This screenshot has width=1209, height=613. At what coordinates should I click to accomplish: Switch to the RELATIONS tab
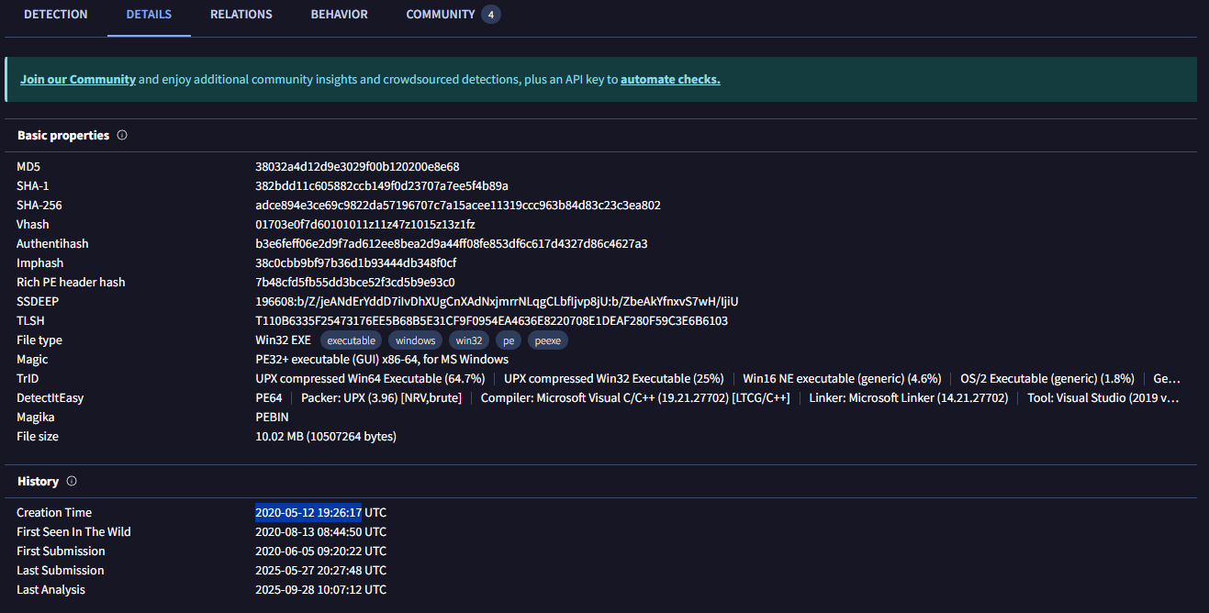[241, 15]
